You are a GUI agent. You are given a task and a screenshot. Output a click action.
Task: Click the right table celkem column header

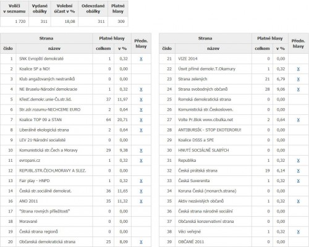(x=262, y=49)
